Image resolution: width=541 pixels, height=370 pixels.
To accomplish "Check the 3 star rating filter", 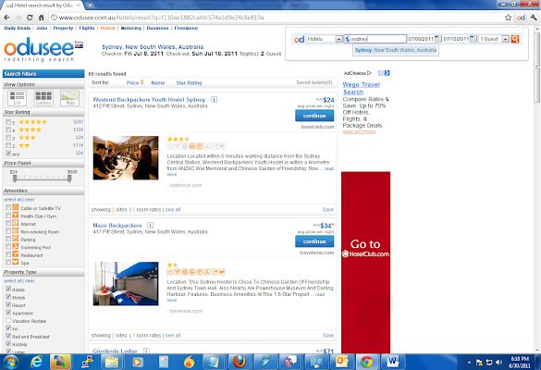I will 8,138.
